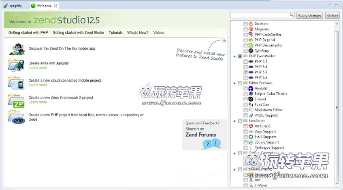The image size is (343, 190).
Task: Click the Markdown Editor icon
Action: tap(251, 110)
